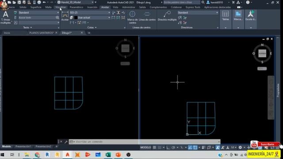Toggle 2D object snap highlighted button

click(x=195, y=148)
